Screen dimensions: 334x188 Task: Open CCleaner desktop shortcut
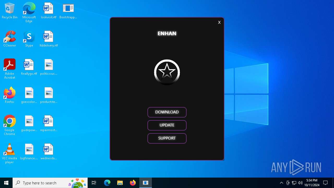pos(10,39)
